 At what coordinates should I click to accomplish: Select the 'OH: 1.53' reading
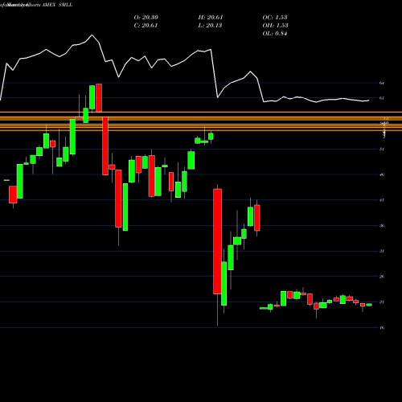[276, 26]
